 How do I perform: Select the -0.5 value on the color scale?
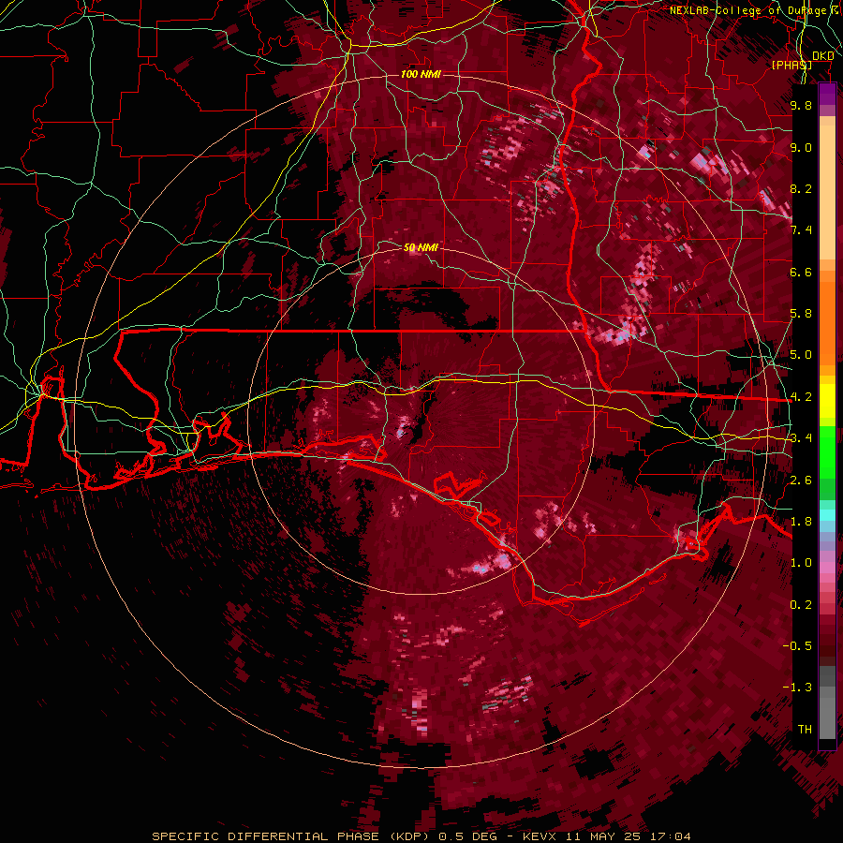coord(797,645)
